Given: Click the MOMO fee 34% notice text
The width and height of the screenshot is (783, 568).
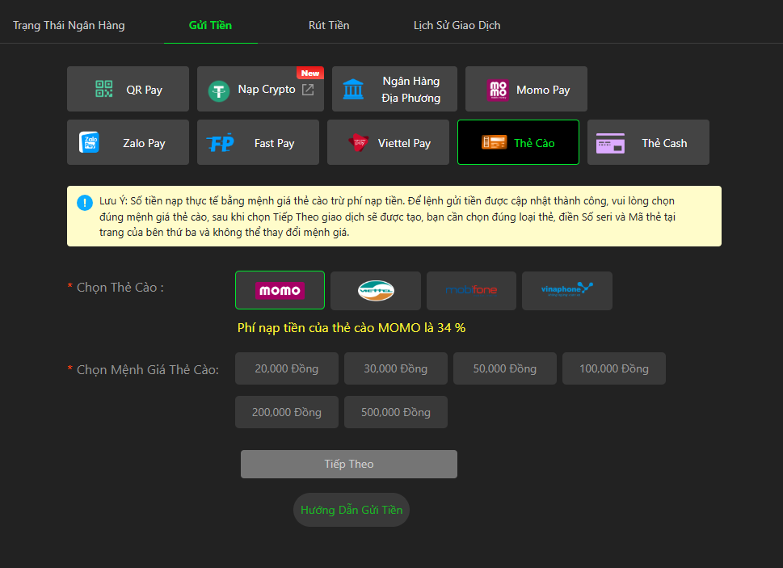Looking at the screenshot, I should pos(351,328).
